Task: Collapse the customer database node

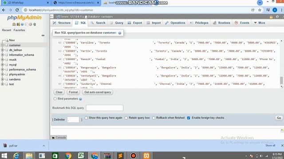Action: pos(3,45)
